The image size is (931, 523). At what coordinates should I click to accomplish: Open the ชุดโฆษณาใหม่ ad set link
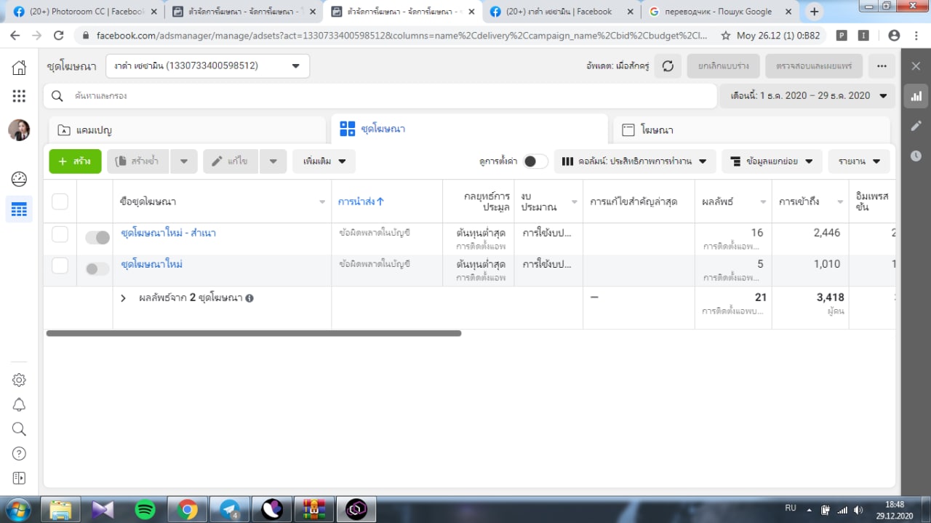click(x=151, y=265)
